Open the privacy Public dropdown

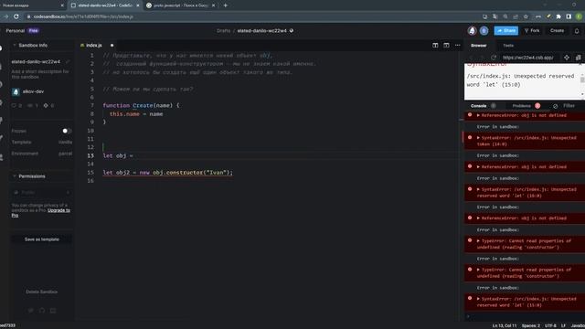pos(41,192)
